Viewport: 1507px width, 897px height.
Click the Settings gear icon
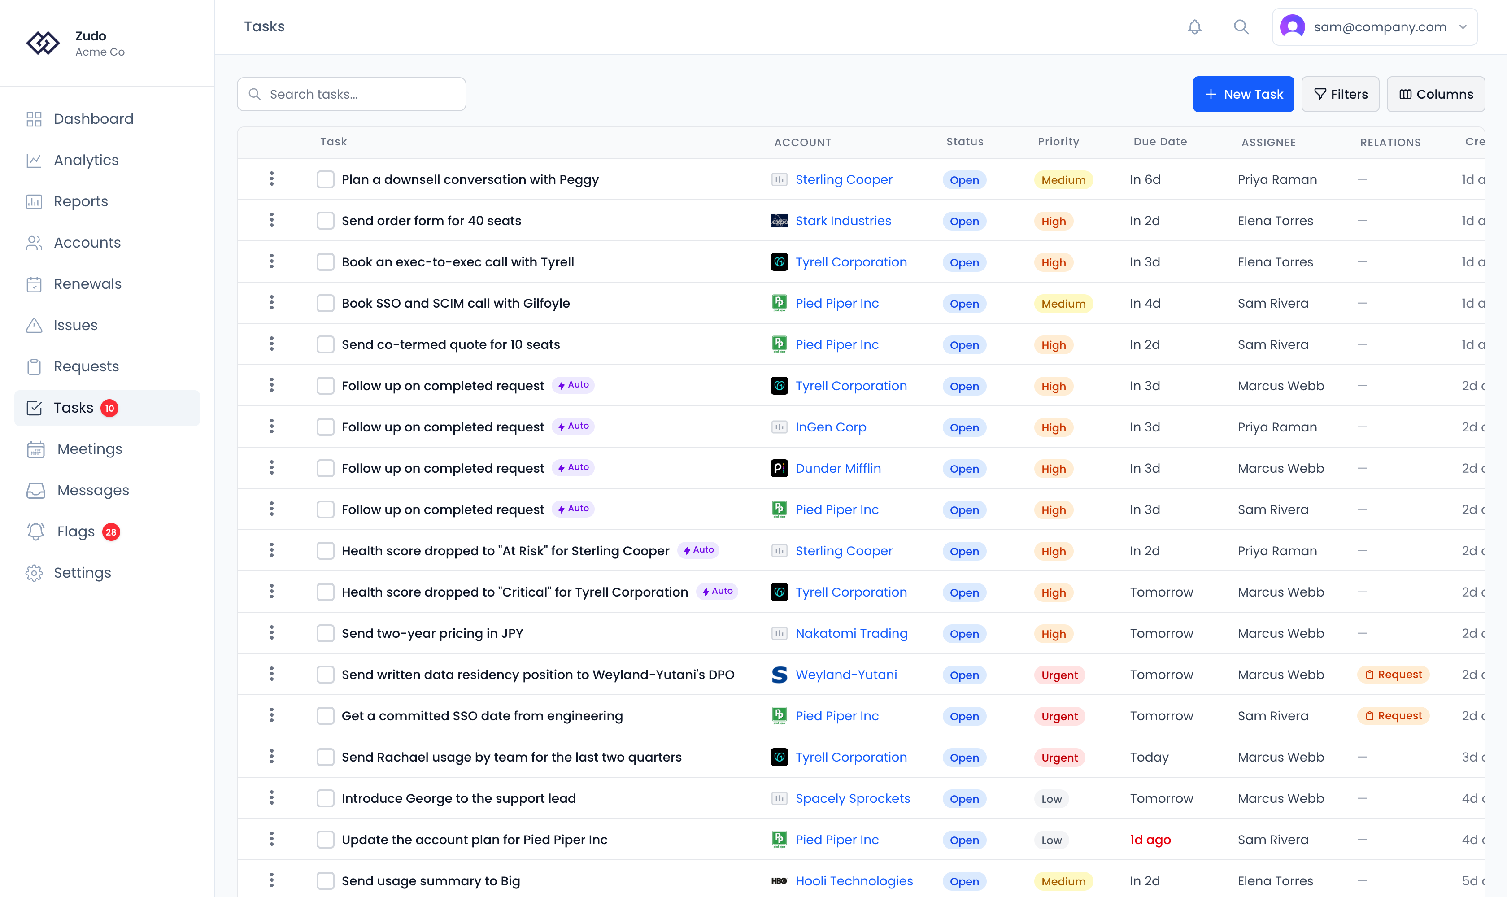34,573
